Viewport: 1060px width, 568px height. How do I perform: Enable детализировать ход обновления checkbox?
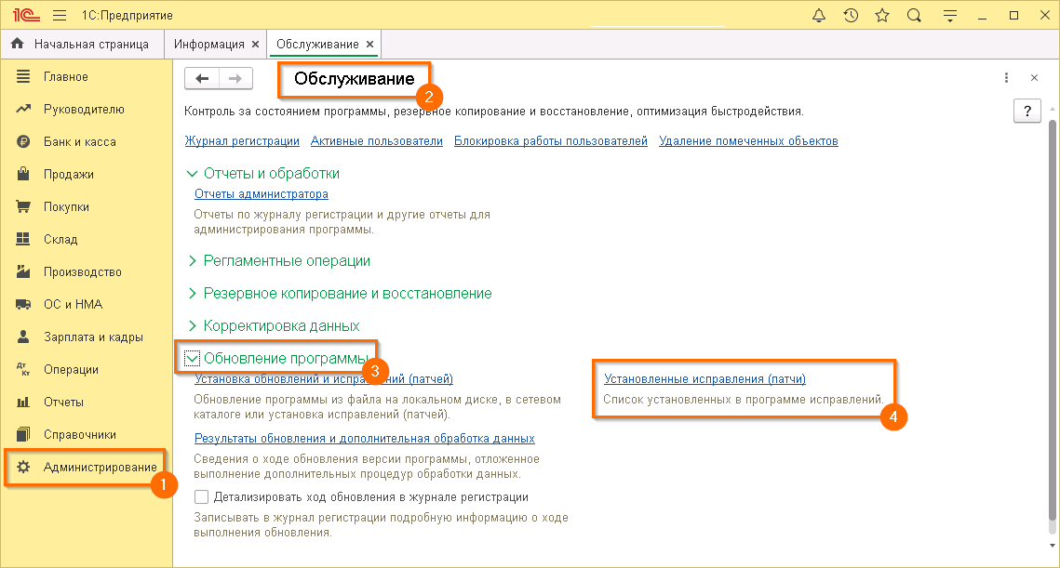tap(202, 496)
